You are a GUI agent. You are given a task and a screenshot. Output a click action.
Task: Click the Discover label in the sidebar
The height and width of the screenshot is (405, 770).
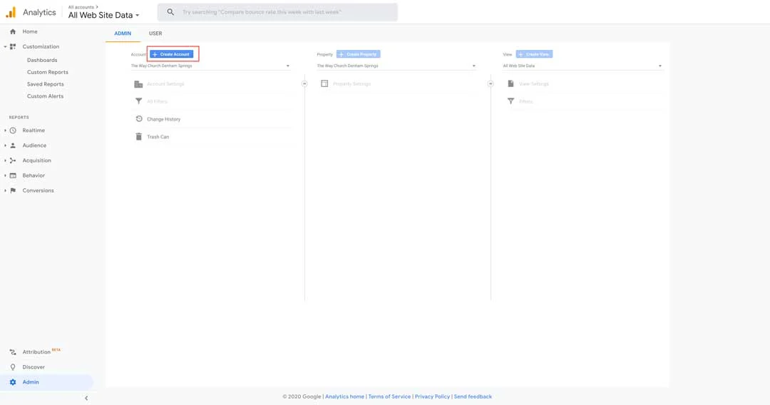(x=34, y=367)
